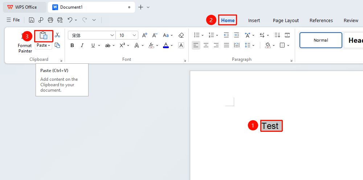363x180 pixels.
Task: Increase font size with A+ icon
Action: click(145, 35)
